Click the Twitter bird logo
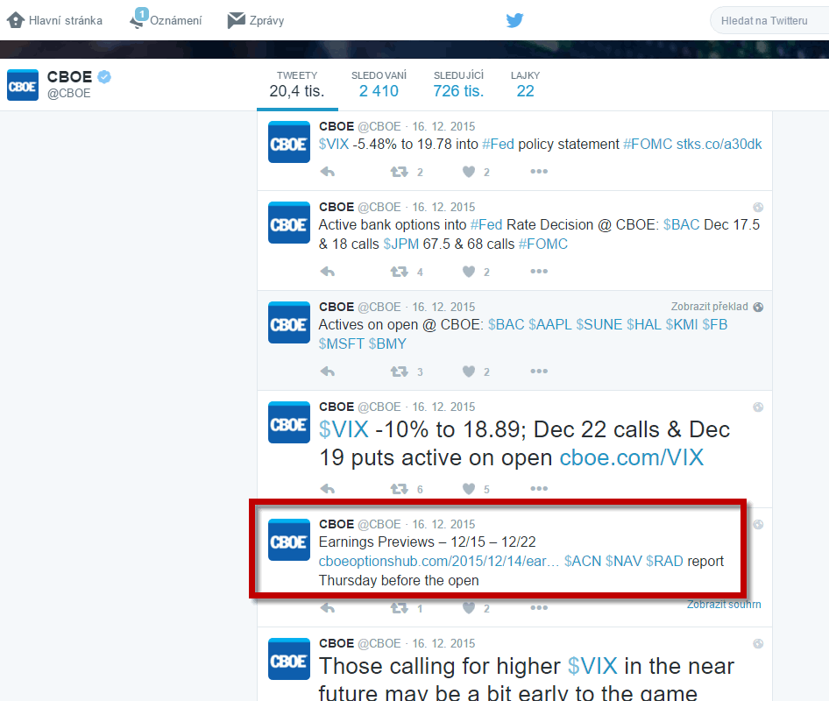Image resolution: width=829 pixels, height=701 pixels. pyautogui.click(x=514, y=21)
